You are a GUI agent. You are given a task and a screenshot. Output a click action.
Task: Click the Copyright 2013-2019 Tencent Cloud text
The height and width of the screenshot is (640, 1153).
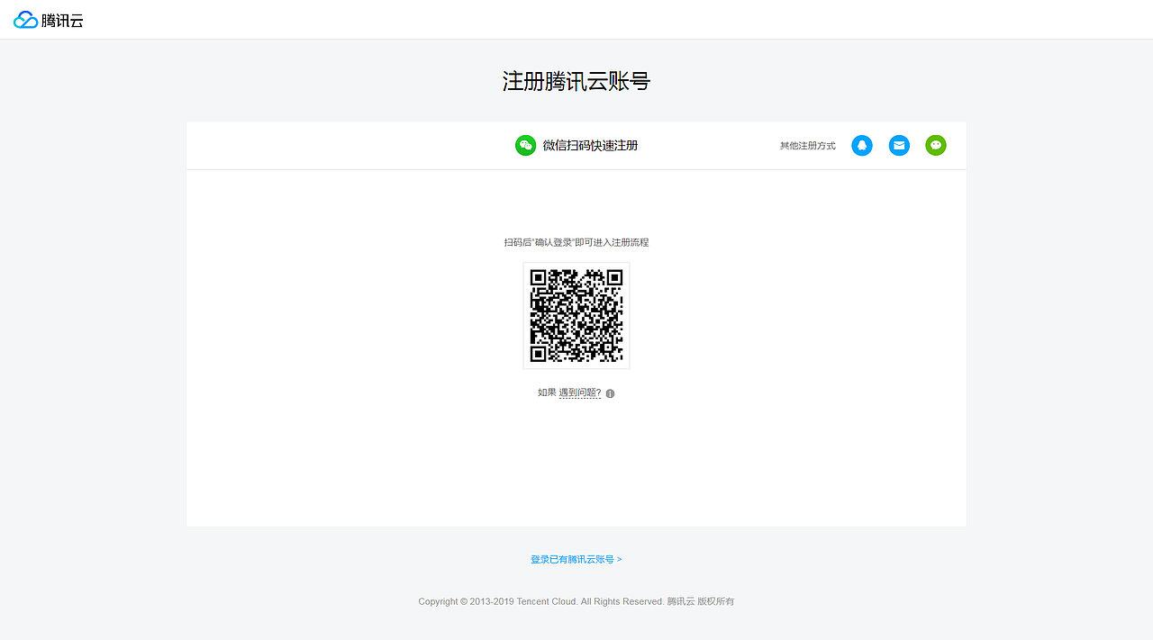point(576,601)
